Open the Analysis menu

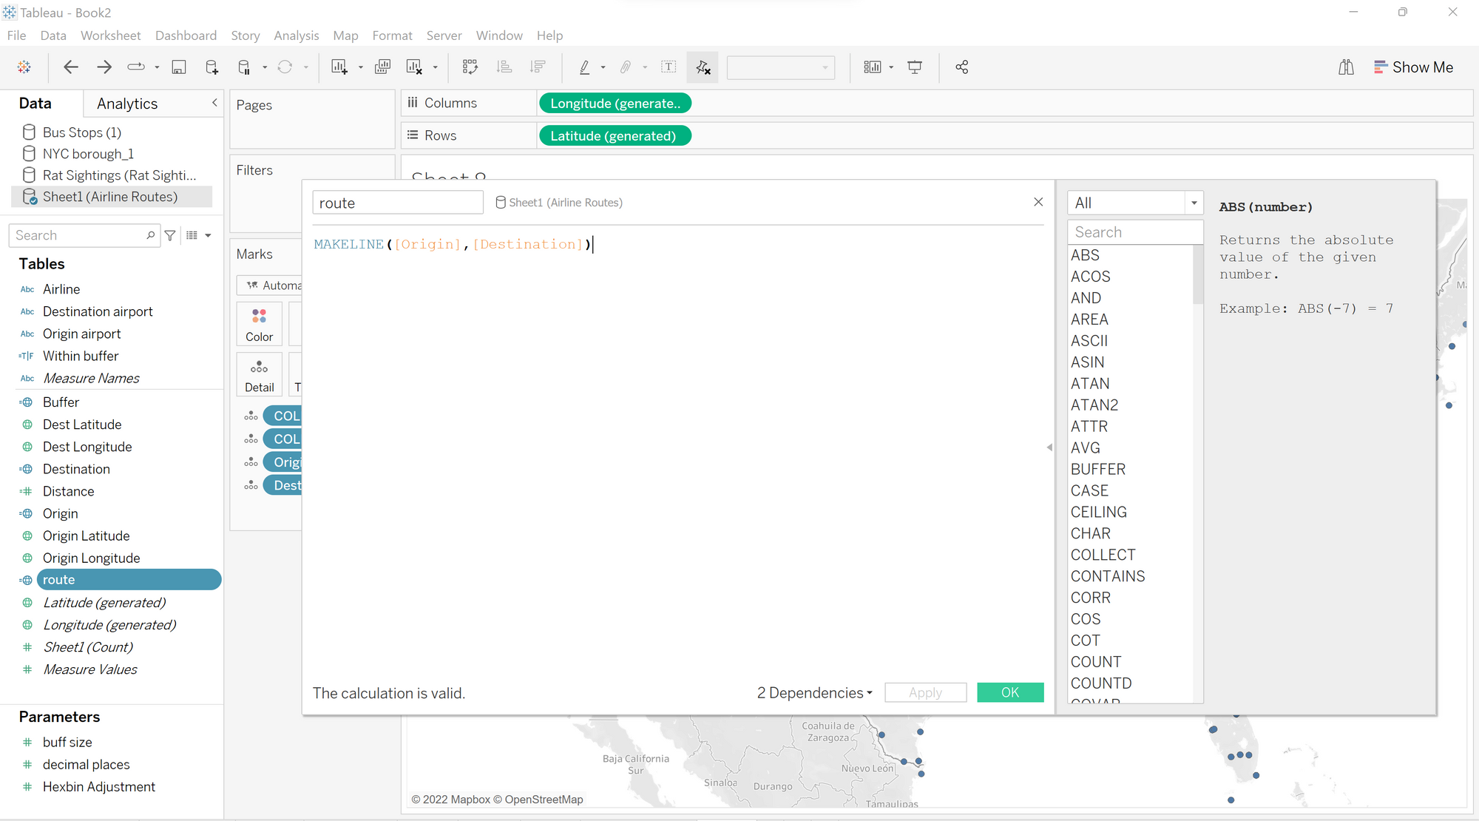click(296, 36)
